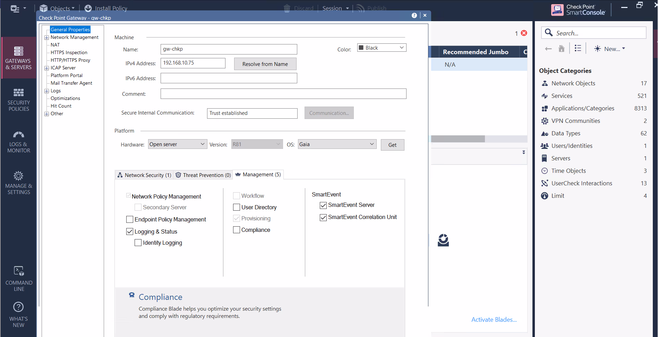Switch to Network Security (1) tab
The height and width of the screenshot is (337, 658).
click(144, 175)
